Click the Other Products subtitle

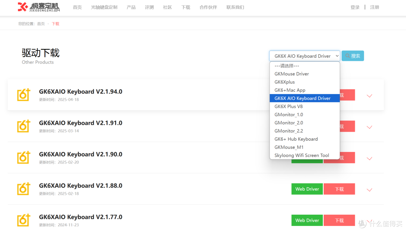pos(38,62)
